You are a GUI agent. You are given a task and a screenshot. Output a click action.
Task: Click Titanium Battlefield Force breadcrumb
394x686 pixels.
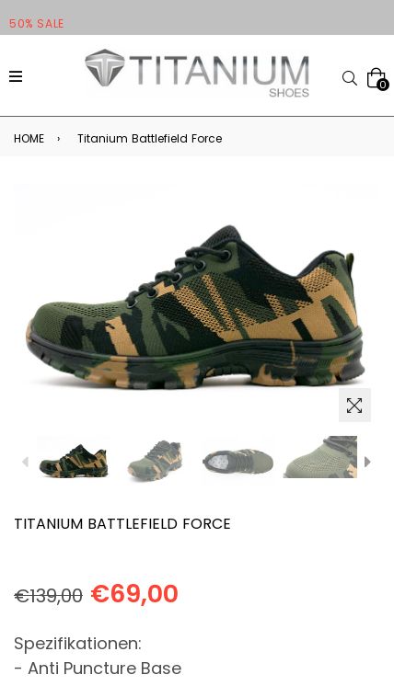150,139
